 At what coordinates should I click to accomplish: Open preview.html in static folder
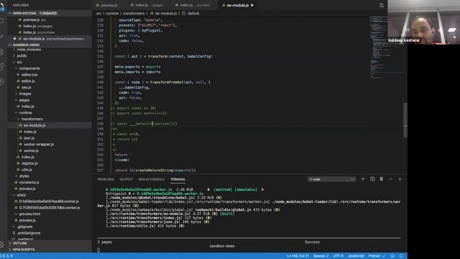tap(29, 214)
